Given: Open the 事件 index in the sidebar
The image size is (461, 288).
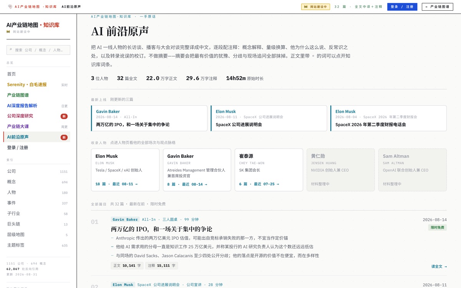Looking at the screenshot, I should [37, 203].
